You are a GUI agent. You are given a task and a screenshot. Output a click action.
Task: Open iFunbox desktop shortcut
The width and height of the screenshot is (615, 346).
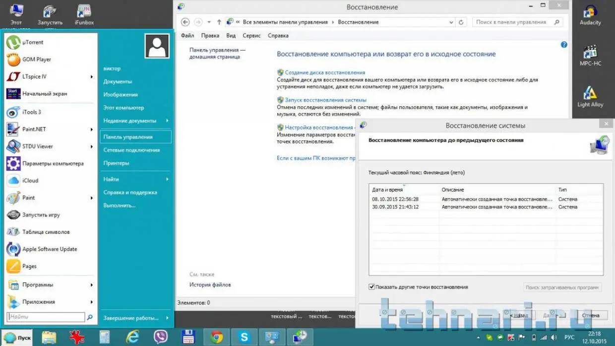84,15
